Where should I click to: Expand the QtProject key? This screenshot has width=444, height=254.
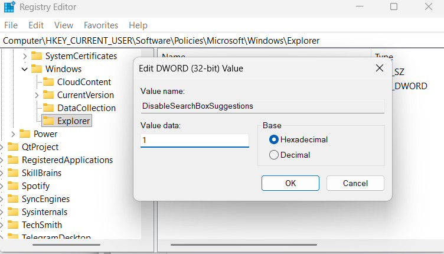pos(1,147)
